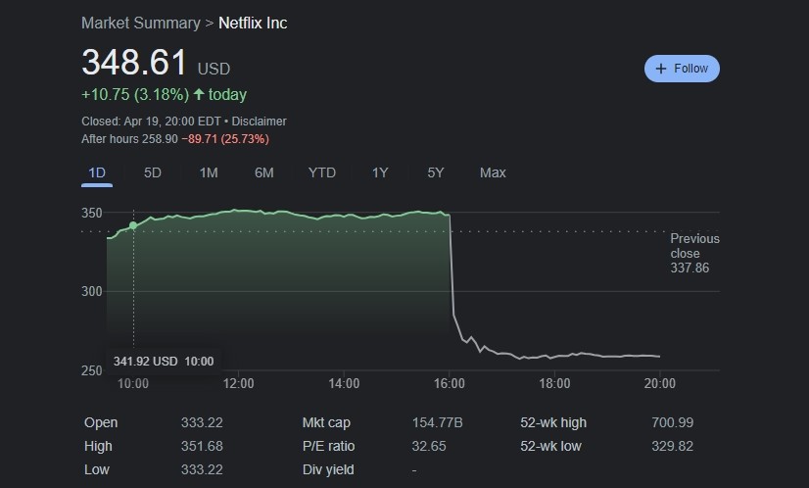
Task: Click the +10.75 (3.18%) change text
Action: 135,94
